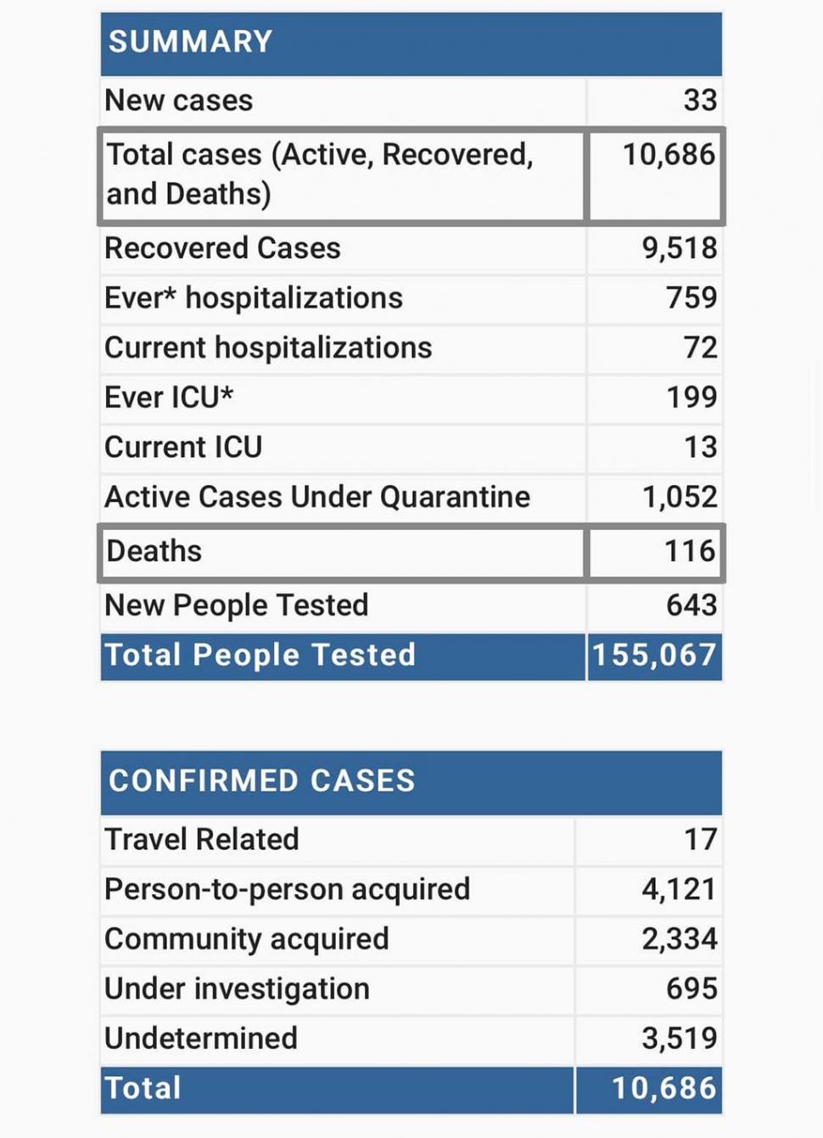Click the Current hospitalizations value 72

[701, 347]
